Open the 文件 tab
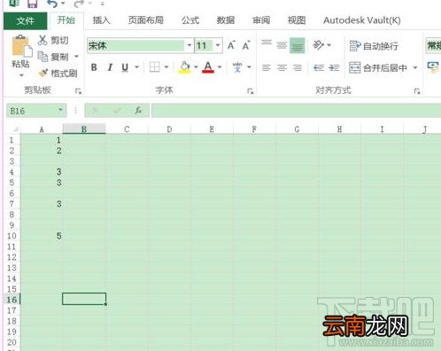 [26, 20]
